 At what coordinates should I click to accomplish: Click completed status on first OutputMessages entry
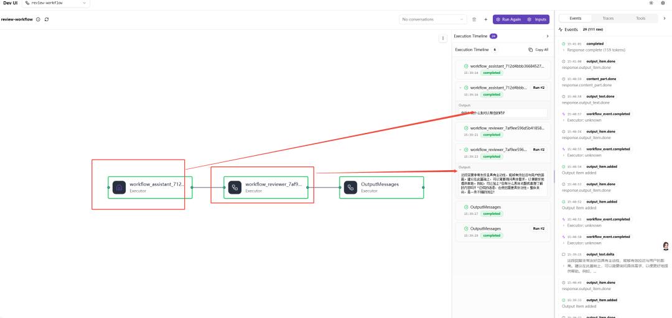pyautogui.click(x=492, y=214)
